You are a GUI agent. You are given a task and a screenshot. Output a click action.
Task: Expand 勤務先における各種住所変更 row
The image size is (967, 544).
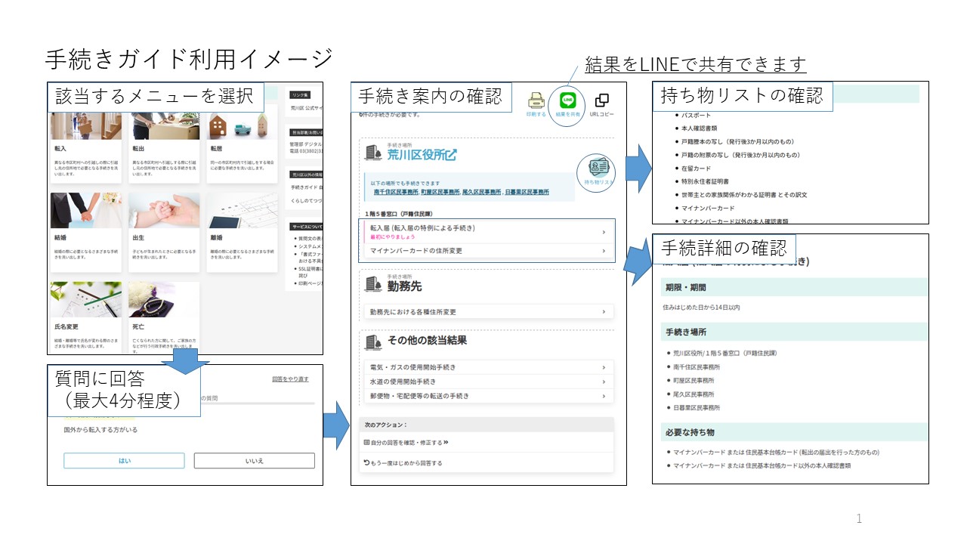click(x=487, y=311)
